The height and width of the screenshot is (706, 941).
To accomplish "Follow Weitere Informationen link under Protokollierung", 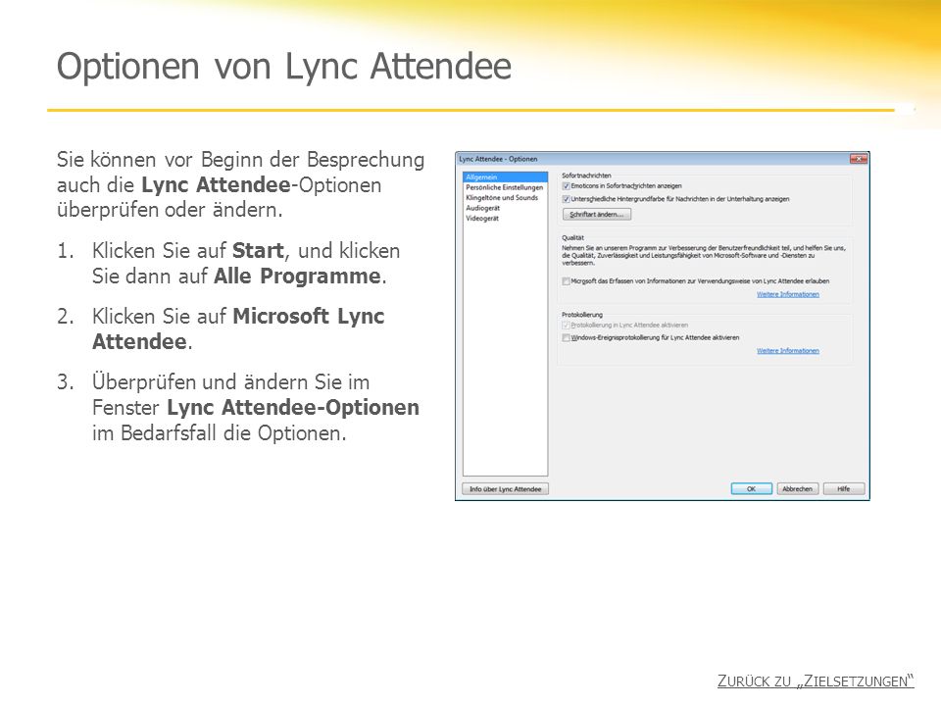I will point(787,351).
